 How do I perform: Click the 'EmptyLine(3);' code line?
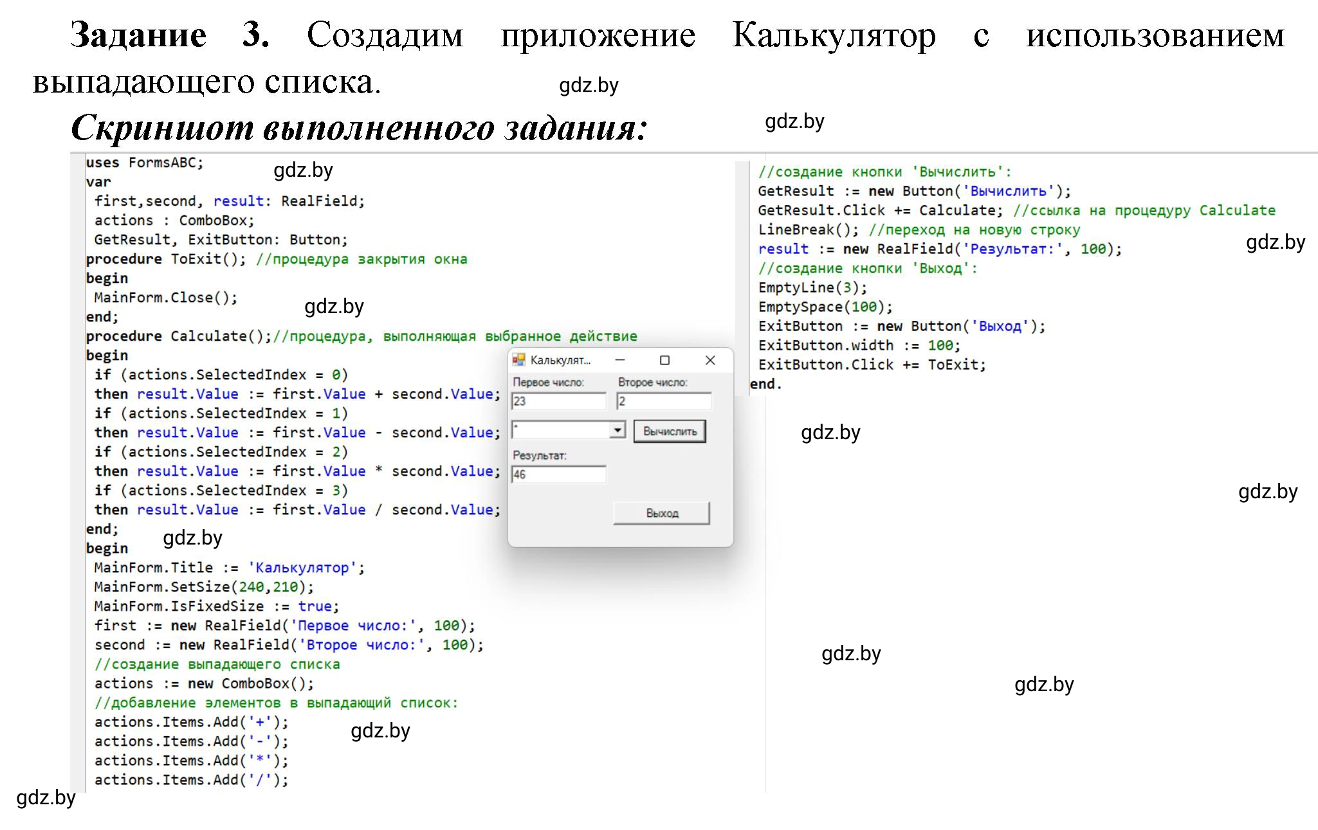[x=813, y=287]
